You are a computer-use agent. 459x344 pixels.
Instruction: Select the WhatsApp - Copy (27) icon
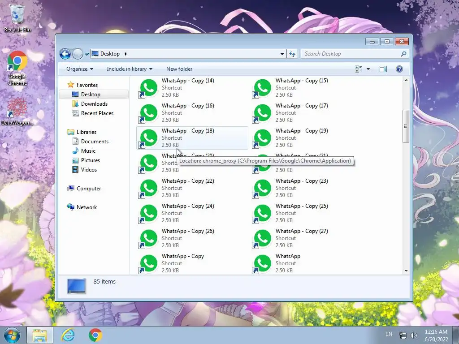click(262, 239)
